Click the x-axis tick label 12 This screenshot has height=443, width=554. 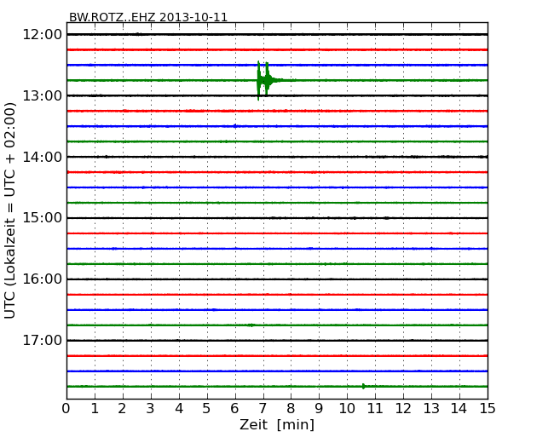[403, 409]
